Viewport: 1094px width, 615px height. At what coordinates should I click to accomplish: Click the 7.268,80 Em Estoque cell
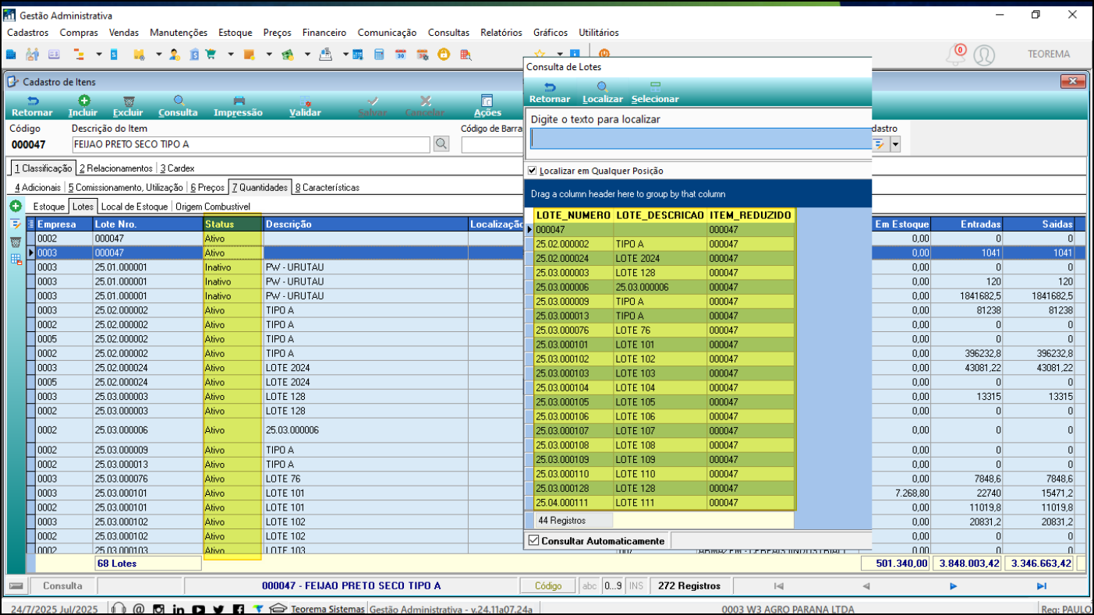(x=902, y=493)
